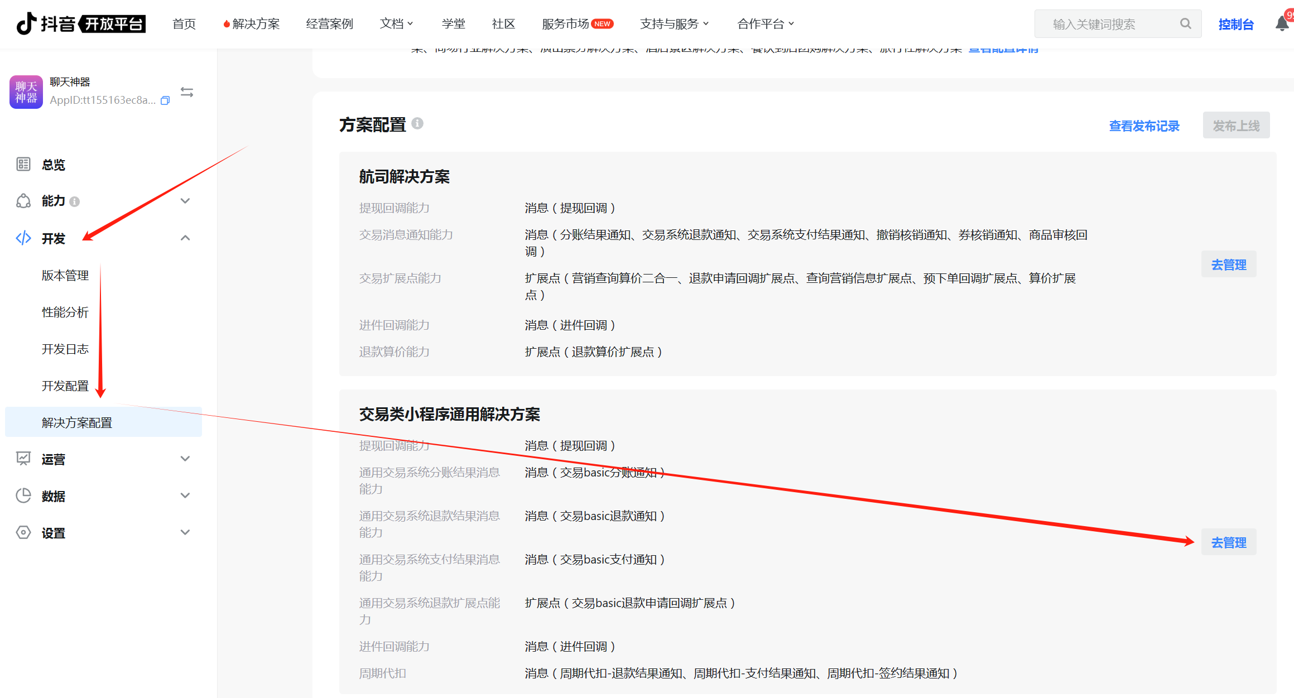This screenshot has height=698, width=1294.
Task: Select 版本管理 in the sidebar
Action: pos(65,276)
